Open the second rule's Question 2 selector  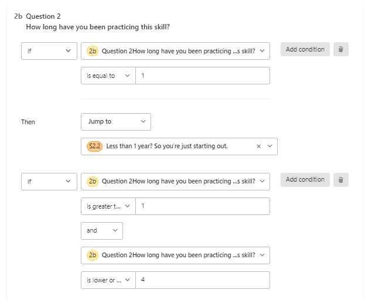click(x=176, y=182)
